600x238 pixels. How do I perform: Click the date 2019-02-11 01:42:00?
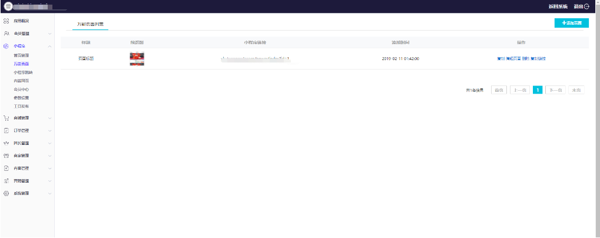pos(400,59)
